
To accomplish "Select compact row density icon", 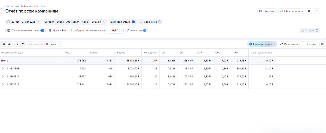I will 17,44.
